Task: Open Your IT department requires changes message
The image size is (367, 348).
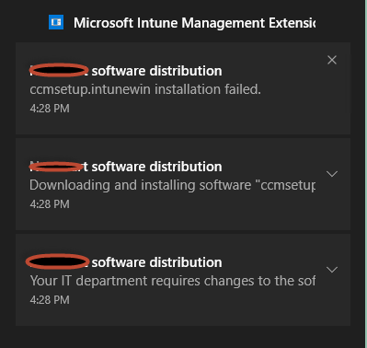Action: 173,281
